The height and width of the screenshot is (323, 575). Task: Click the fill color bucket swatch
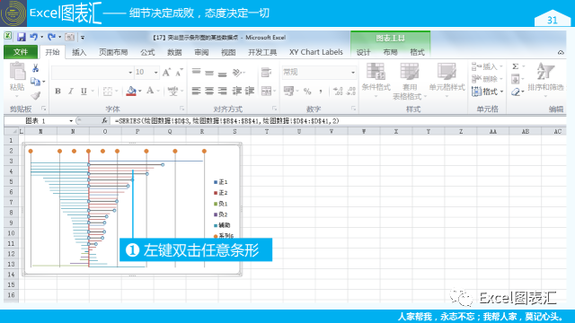point(131,91)
